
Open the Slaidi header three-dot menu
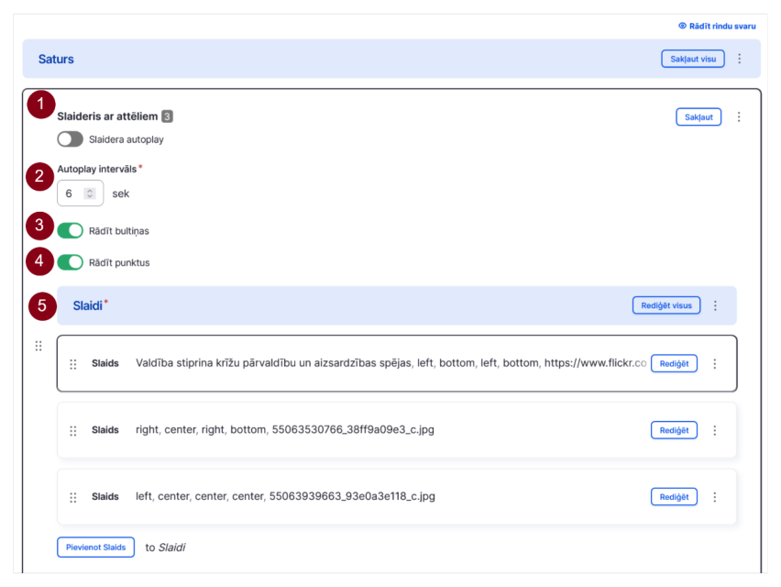(715, 305)
